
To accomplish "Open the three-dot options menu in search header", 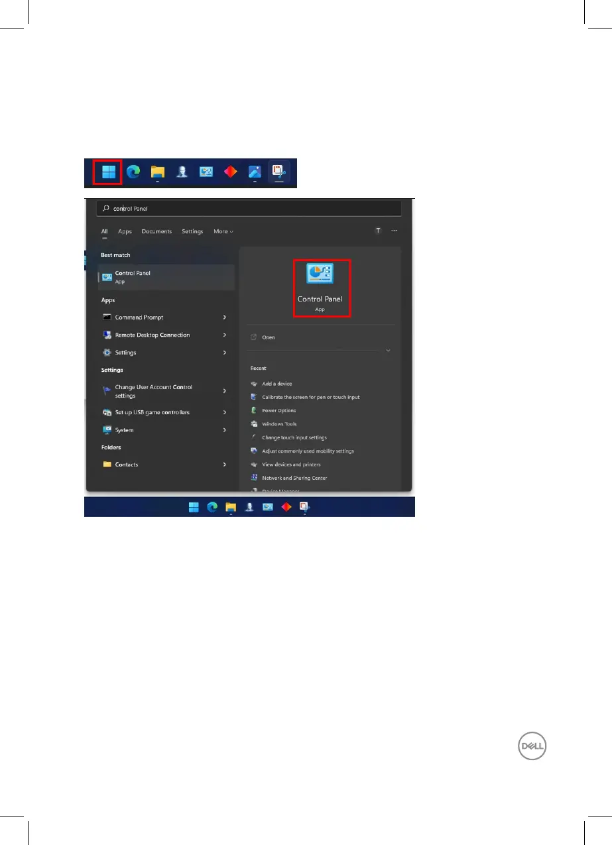I will click(395, 231).
